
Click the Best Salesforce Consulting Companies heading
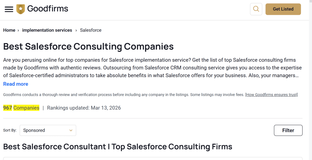tap(88, 46)
